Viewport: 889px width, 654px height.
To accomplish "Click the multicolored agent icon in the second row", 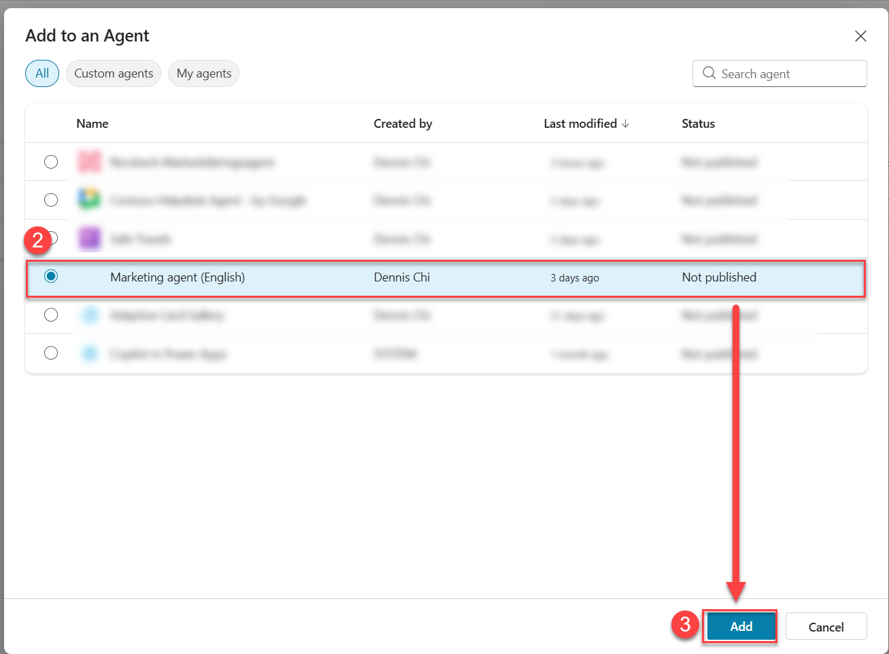I will (x=89, y=200).
